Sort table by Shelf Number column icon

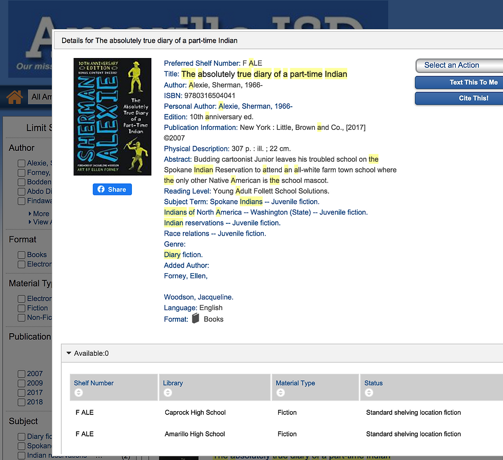point(79,393)
